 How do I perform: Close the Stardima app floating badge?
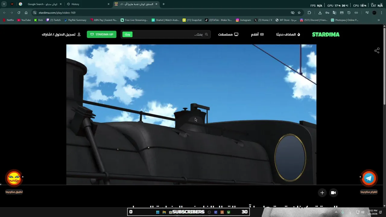(x=23, y=177)
